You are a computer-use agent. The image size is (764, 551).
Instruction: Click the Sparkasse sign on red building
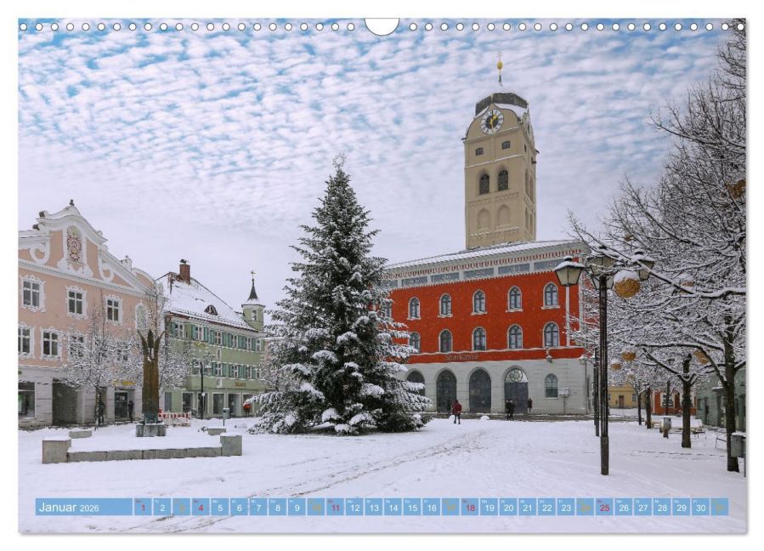pyautogui.click(x=461, y=357)
